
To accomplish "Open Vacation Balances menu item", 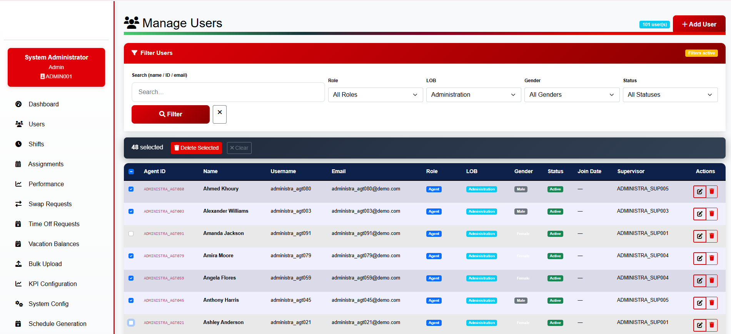I will pyautogui.click(x=54, y=244).
